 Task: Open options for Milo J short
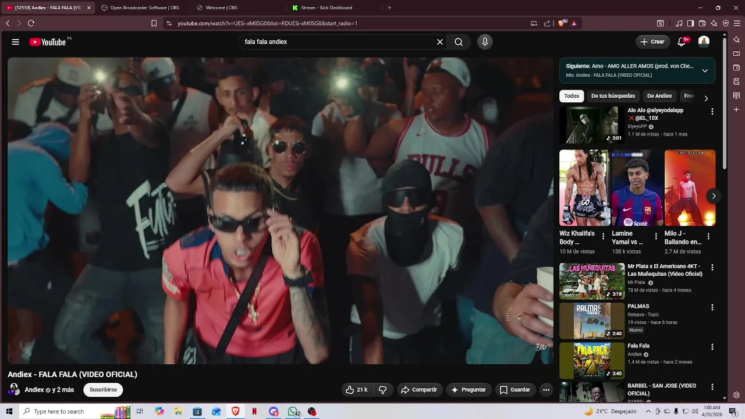[x=708, y=236]
